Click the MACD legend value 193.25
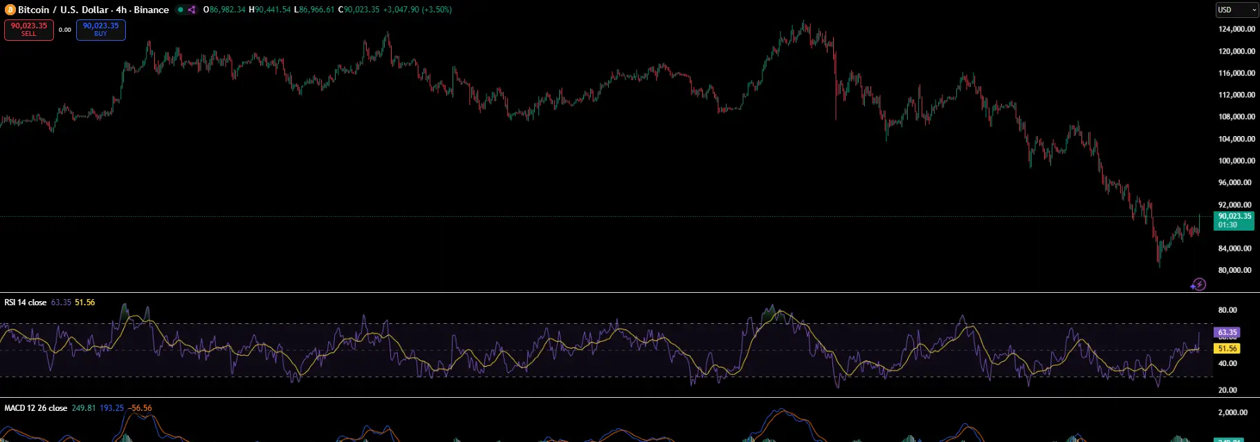 [112, 408]
